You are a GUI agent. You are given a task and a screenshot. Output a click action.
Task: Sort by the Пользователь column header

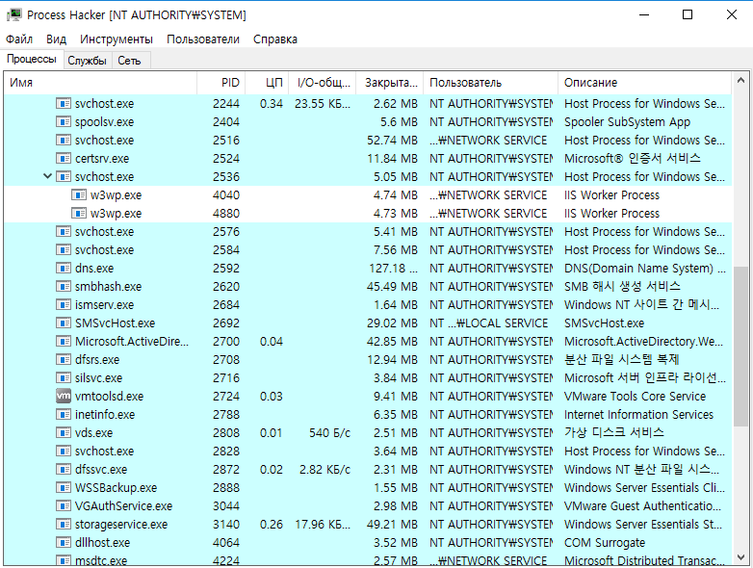click(490, 83)
